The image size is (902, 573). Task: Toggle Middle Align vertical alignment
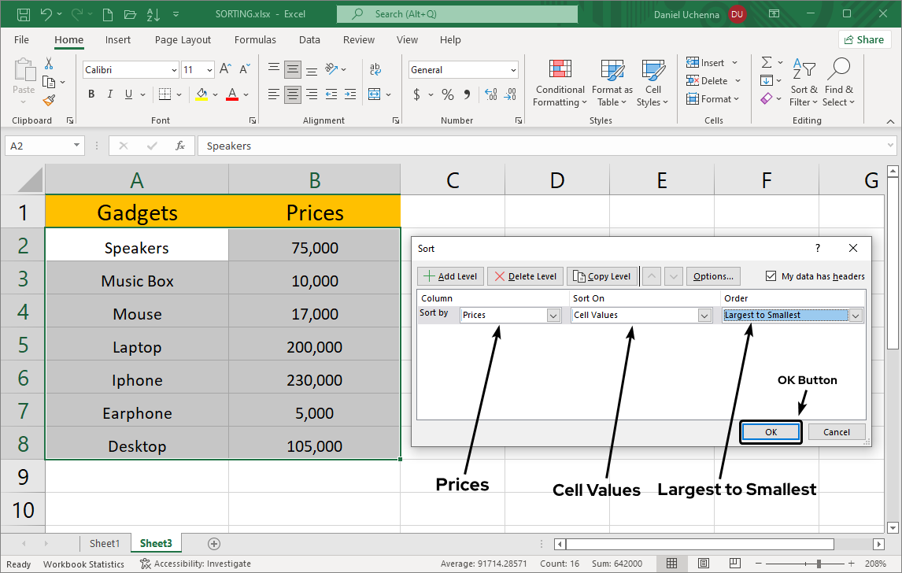(x=293, y=69)
